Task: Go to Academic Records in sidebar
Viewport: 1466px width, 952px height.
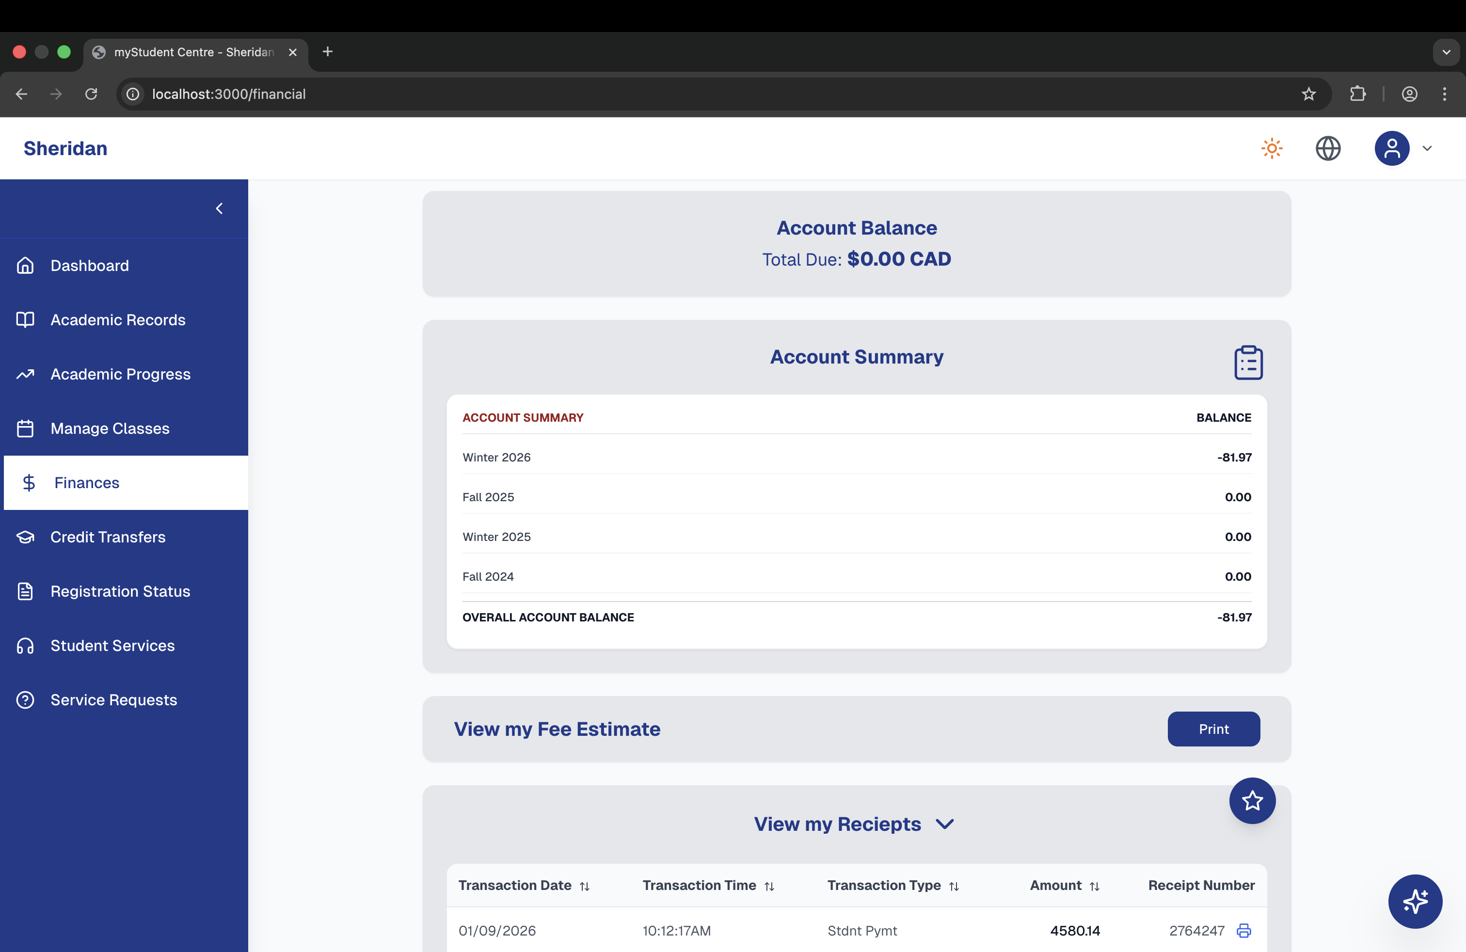Action: [x=118, y=319]
